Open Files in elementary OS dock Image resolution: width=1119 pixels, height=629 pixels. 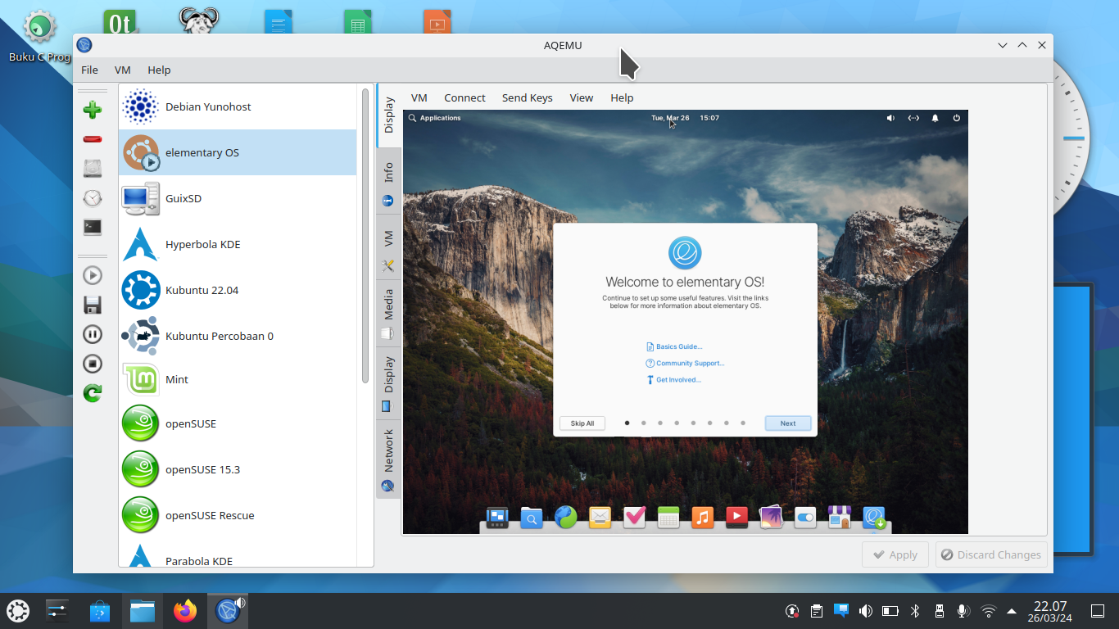(532, 518)
